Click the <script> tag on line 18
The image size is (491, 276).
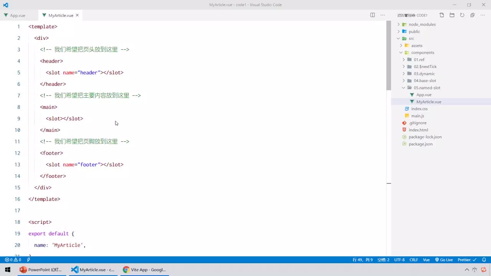[40, 222]
